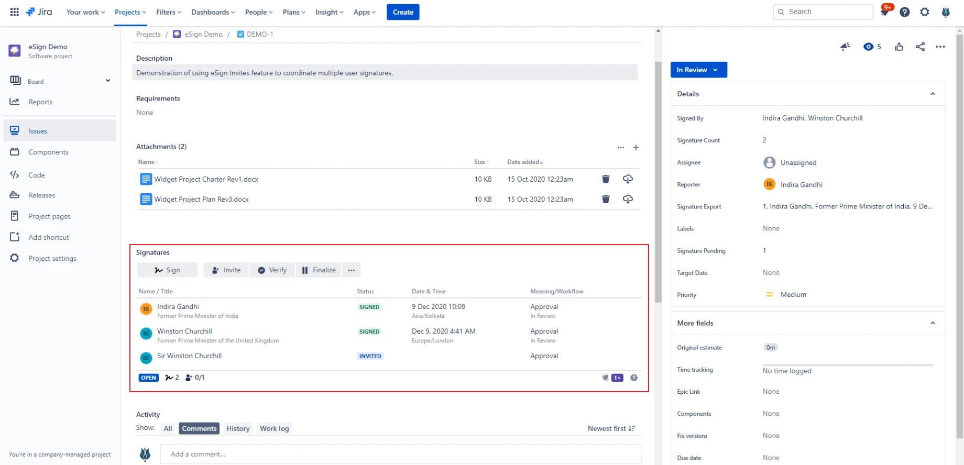Delete Widget Project Charter Rev1.docx attachment
Viewport: 964px width, 465px height.
tap(606, 179)
